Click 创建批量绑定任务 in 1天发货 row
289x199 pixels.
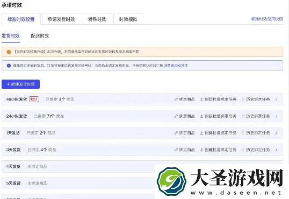(x=218, y=133)
